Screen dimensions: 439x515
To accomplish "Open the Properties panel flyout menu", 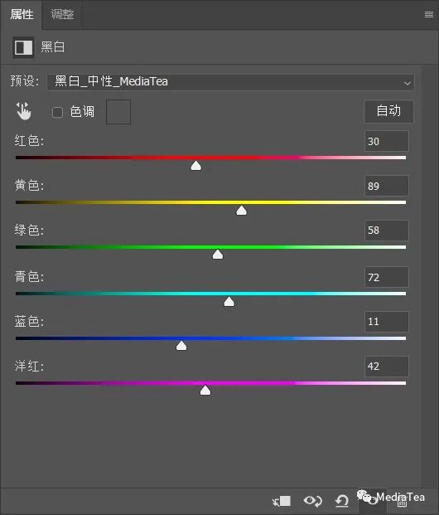I will (x=428, y=14).
